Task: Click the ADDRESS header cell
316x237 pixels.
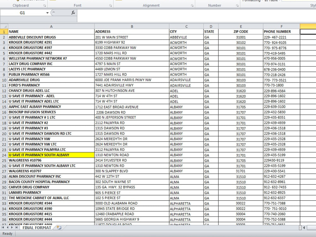Action: (x=132, y=32)
